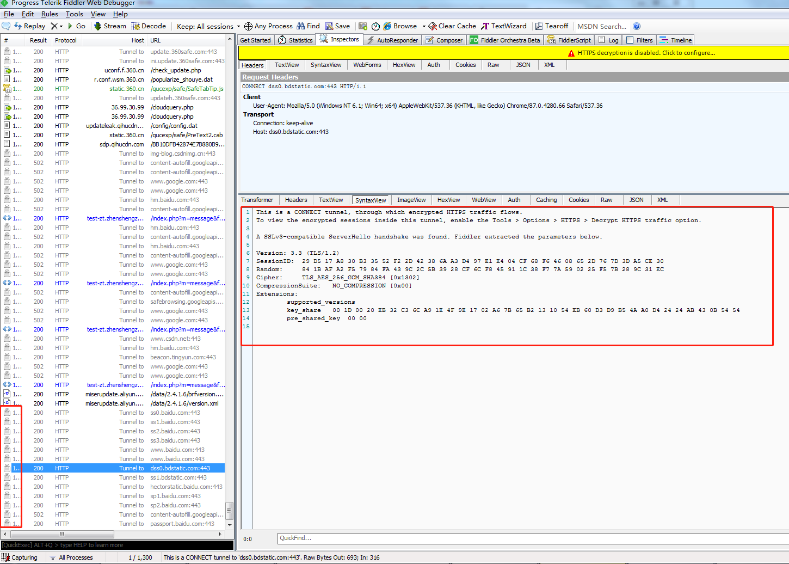Tear off the inspectors with Tearoff
Viewport: 789px width, 564px height.
coord(552,26)
